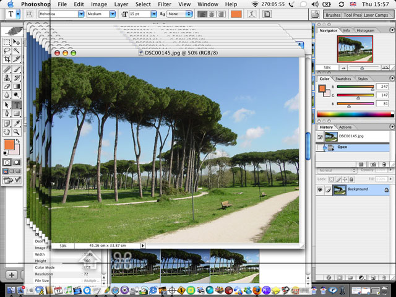Select the Type tool in toolbox
396x297 pixels.
(17, 105)
